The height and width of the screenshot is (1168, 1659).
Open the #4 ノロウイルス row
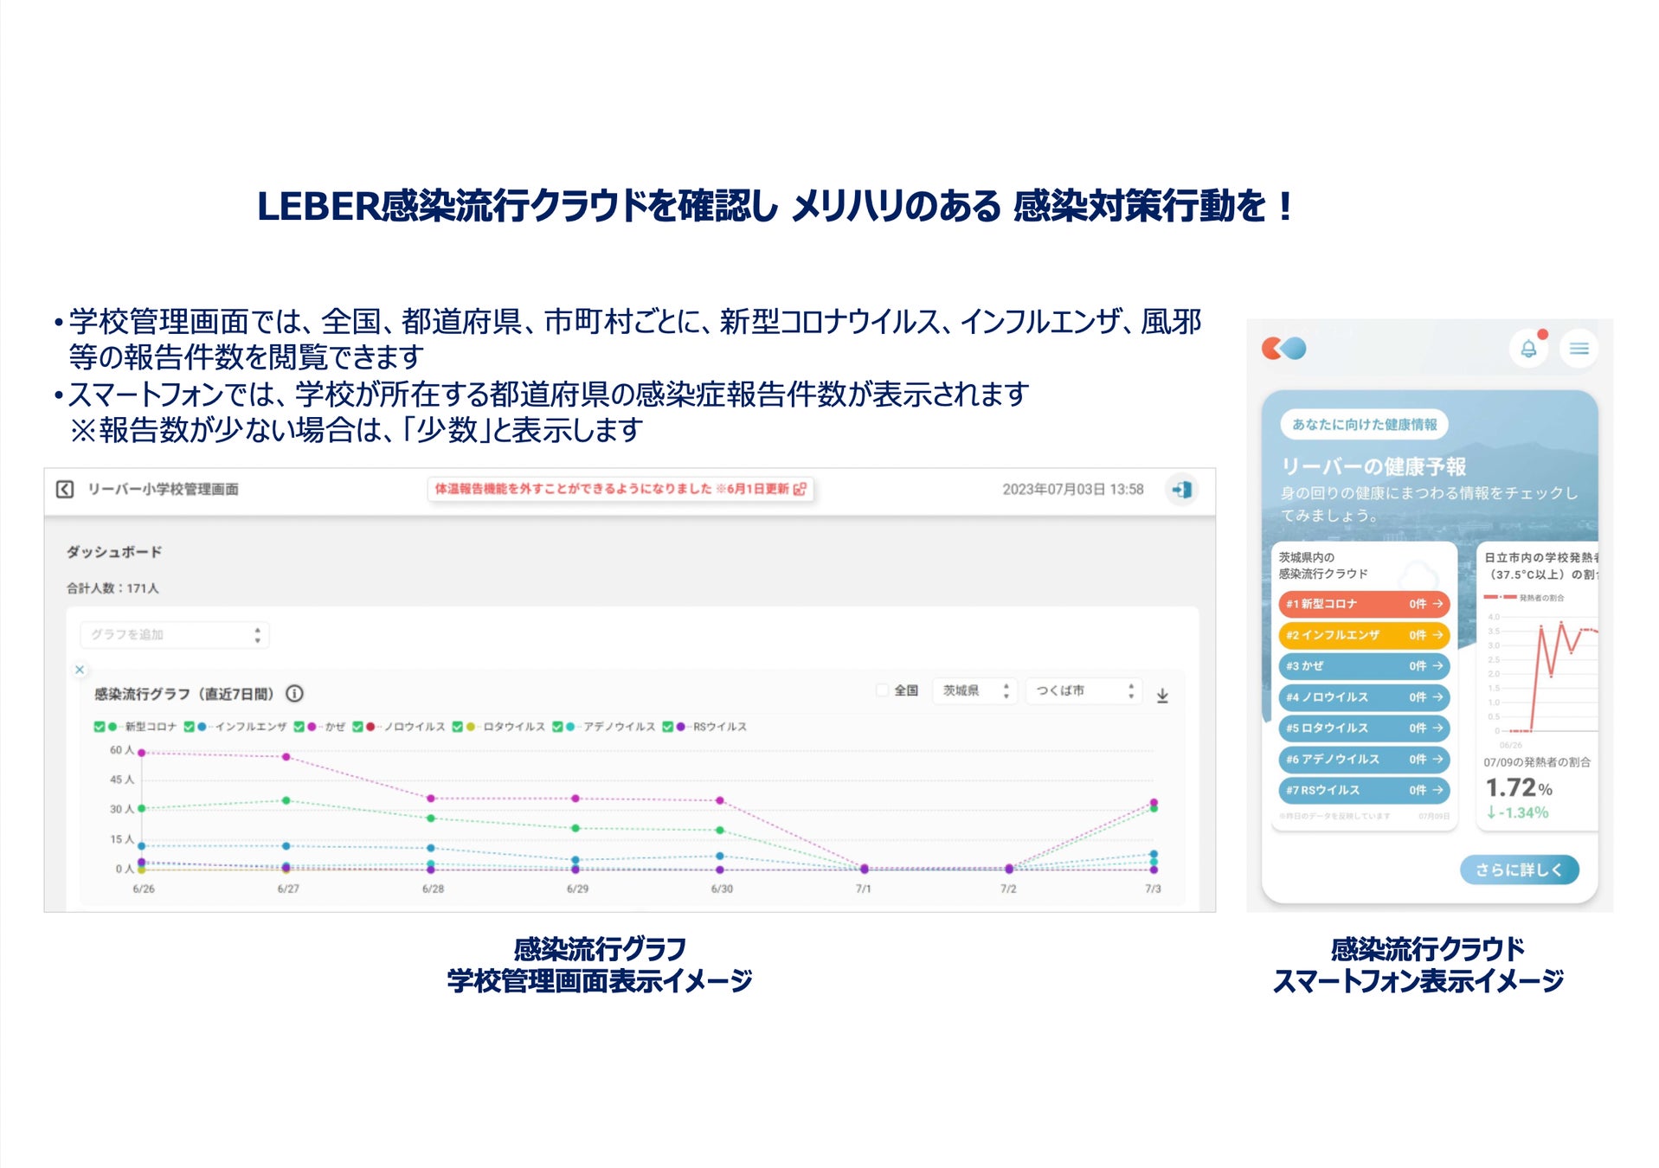pyautogui.click(x=1363, y=697)
